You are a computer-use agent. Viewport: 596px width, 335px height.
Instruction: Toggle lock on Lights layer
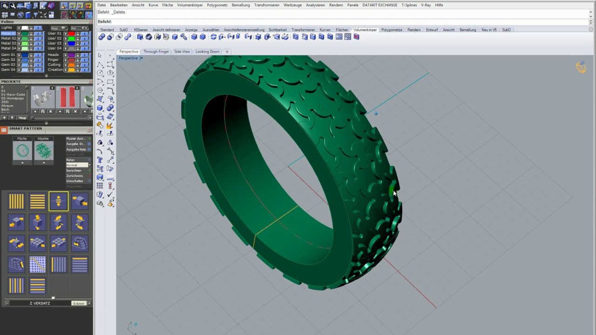point(31,28)
